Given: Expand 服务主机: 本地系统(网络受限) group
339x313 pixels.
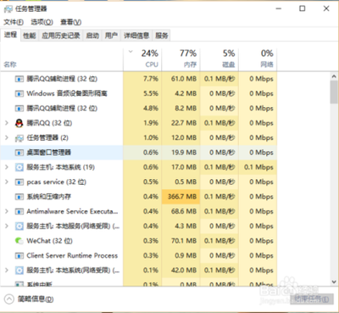Looking at the screenshot, I should point(7,271).
